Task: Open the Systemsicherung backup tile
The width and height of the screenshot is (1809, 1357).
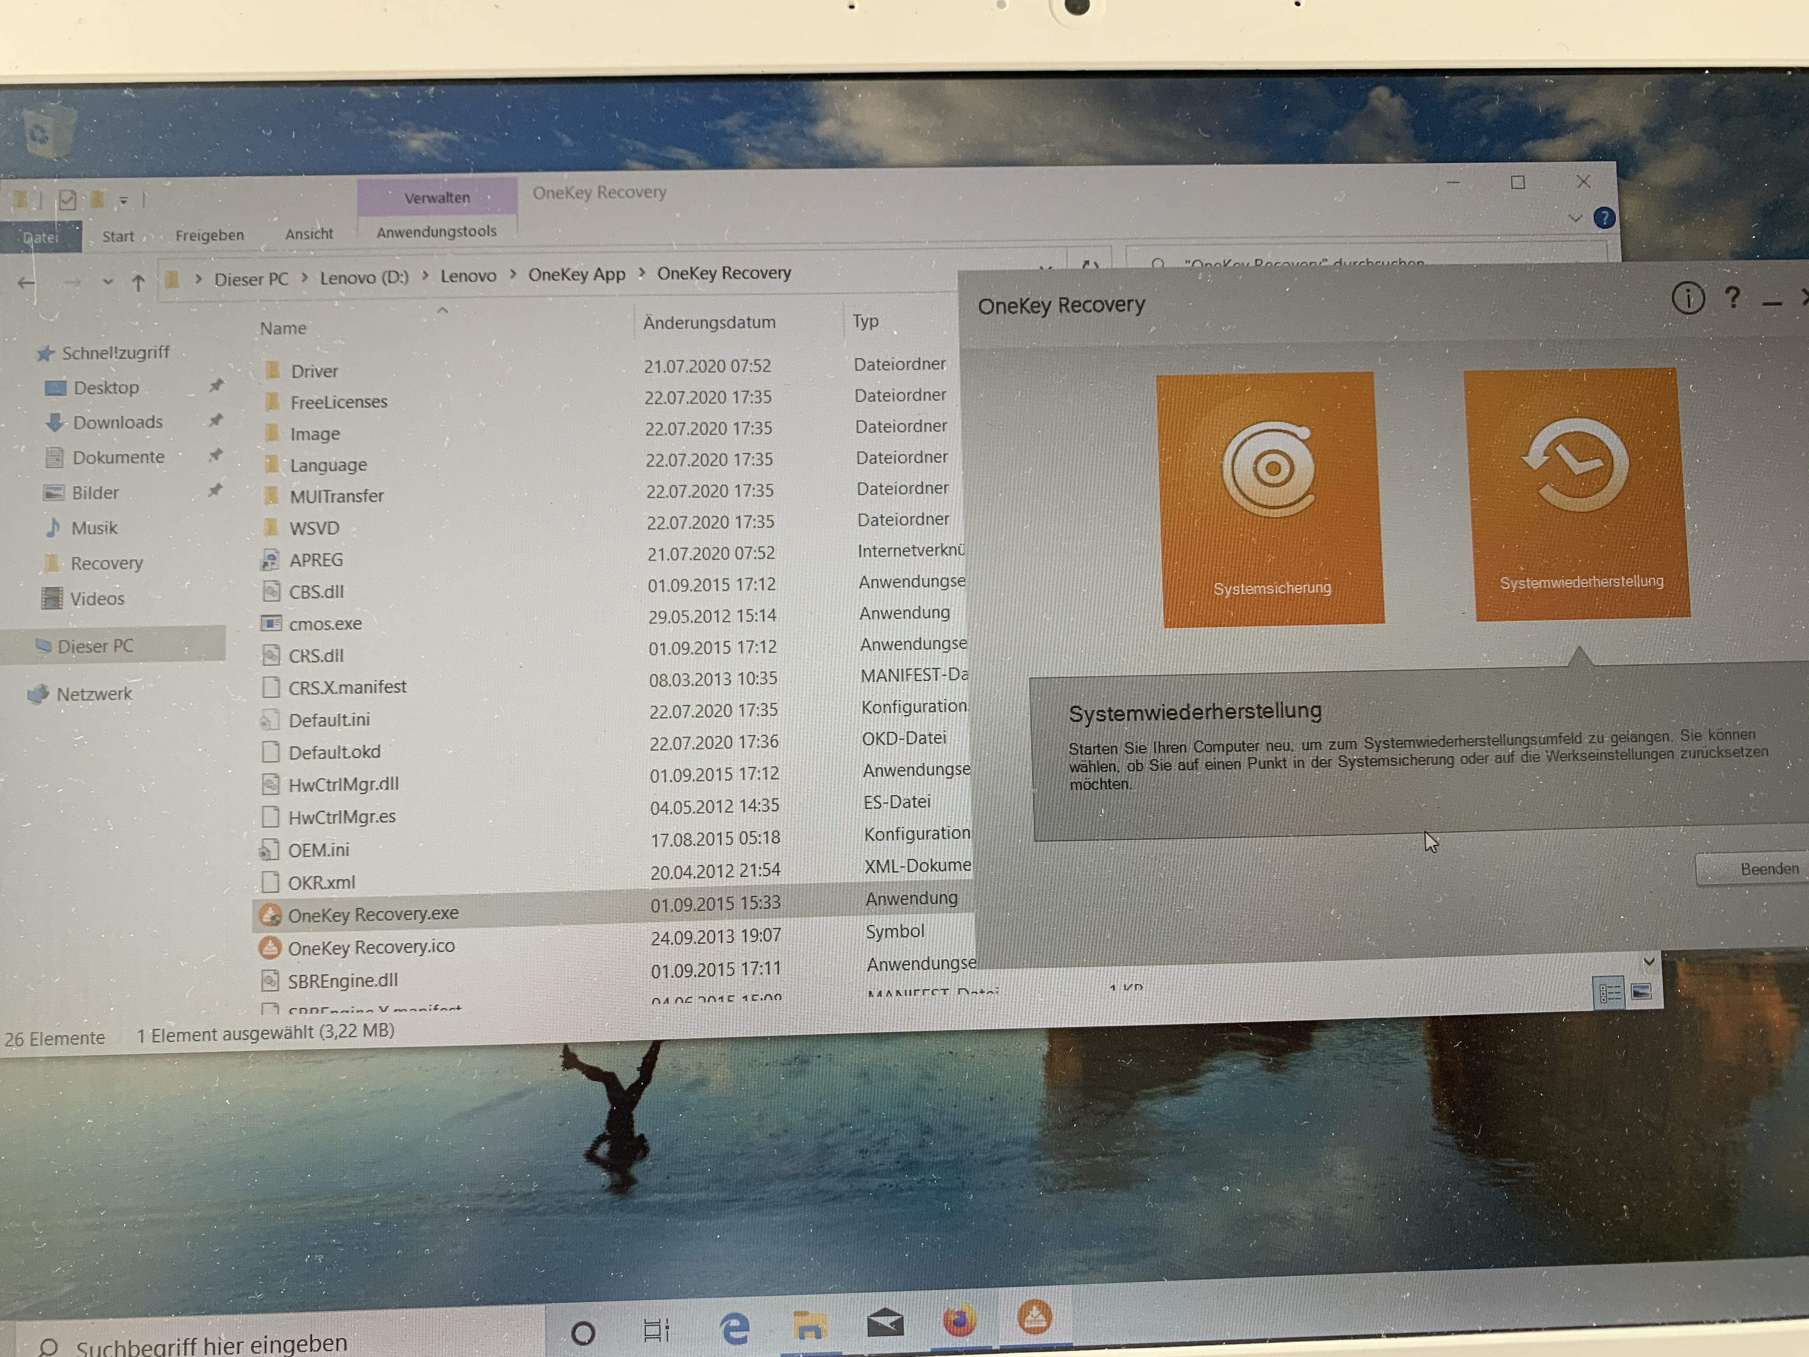Action: (x=1270, y=499)
